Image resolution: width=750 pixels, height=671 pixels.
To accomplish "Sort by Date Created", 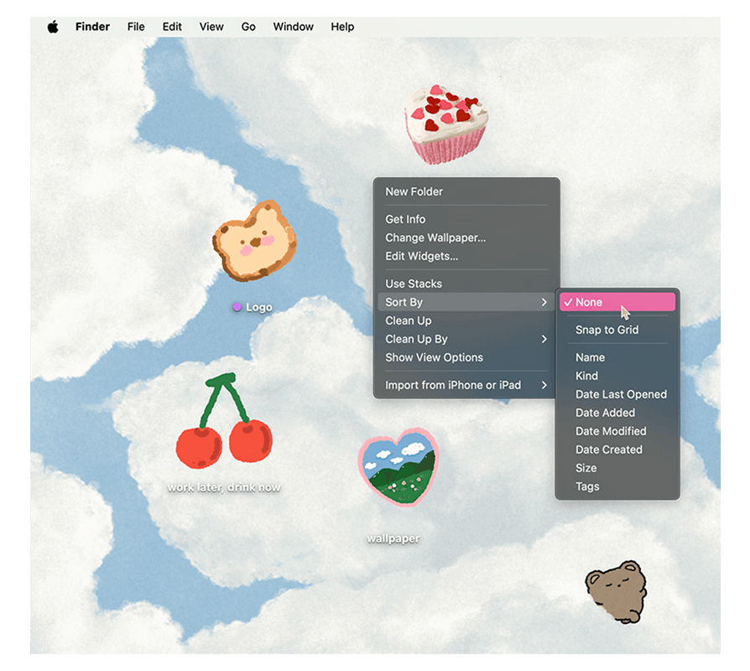I will (617, 450).
